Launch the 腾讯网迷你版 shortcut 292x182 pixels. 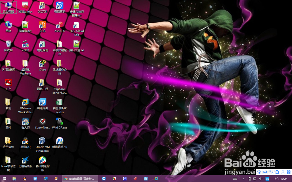pyautogui.click(x=42, y=164)
